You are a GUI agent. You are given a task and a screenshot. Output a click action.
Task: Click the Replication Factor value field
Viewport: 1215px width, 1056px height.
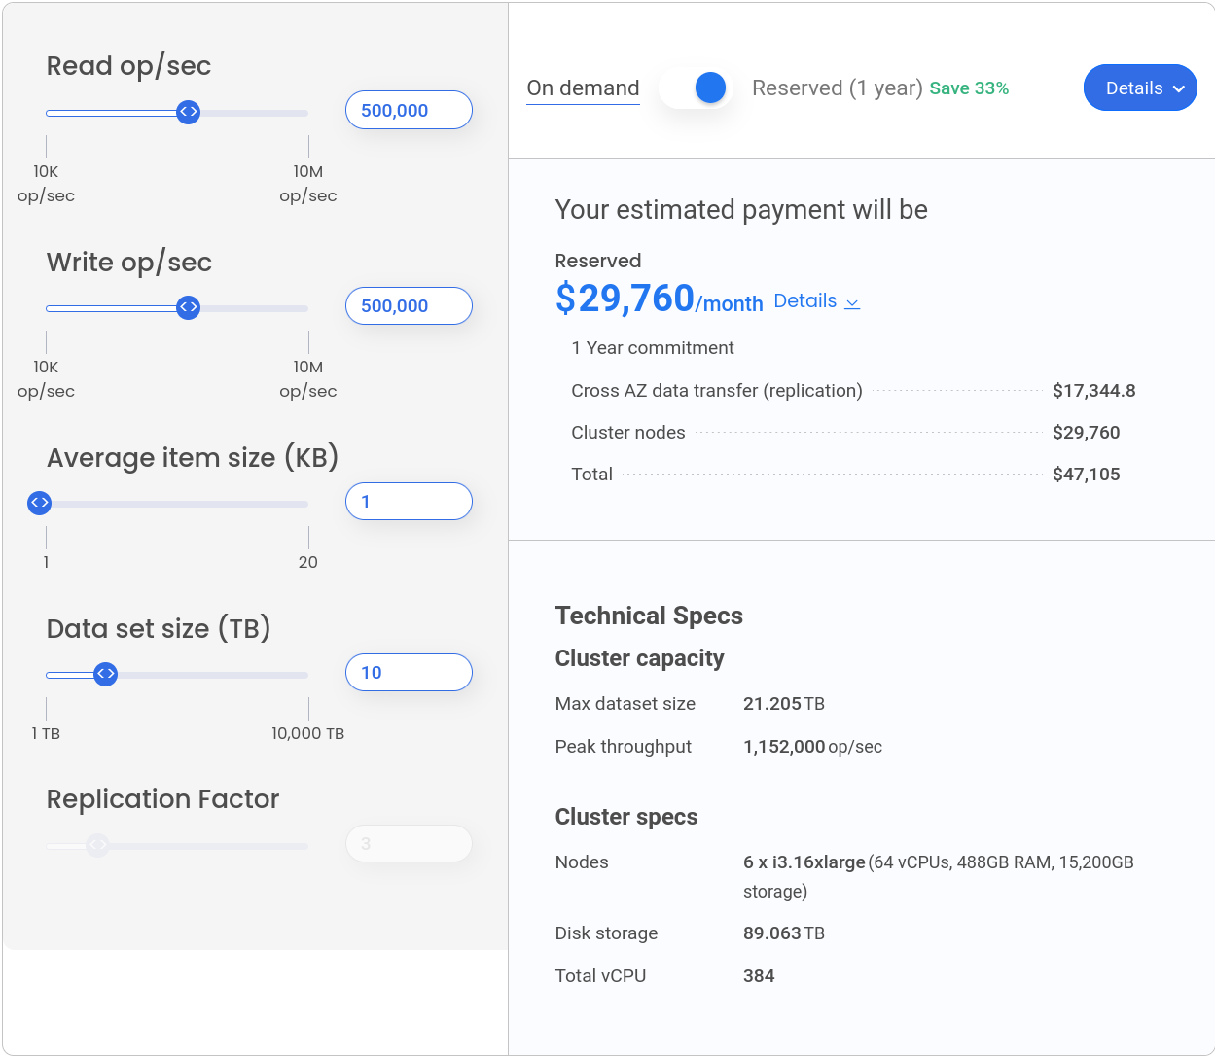[x=409, y=844]
